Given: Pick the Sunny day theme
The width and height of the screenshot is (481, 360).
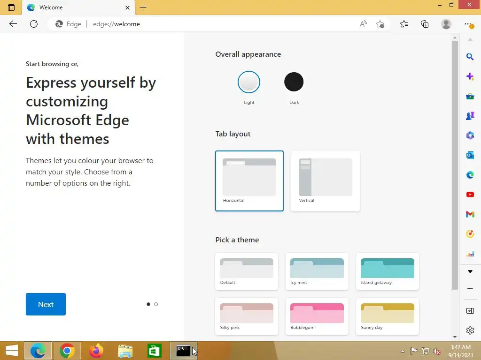Looking at the screenshot, I should 388,316.
